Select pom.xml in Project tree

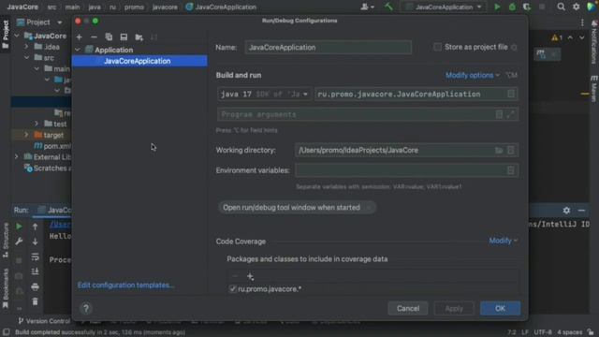click(52, 146)
